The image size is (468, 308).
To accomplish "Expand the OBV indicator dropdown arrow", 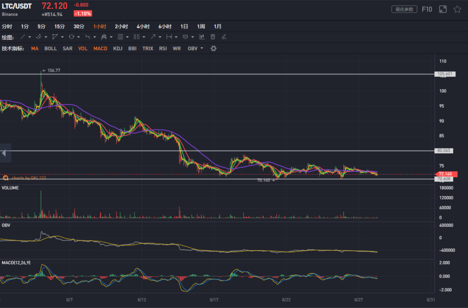I will pyautogui.click(x=202, y=48).
